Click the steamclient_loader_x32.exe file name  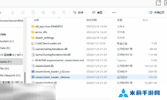coord(53,72)
